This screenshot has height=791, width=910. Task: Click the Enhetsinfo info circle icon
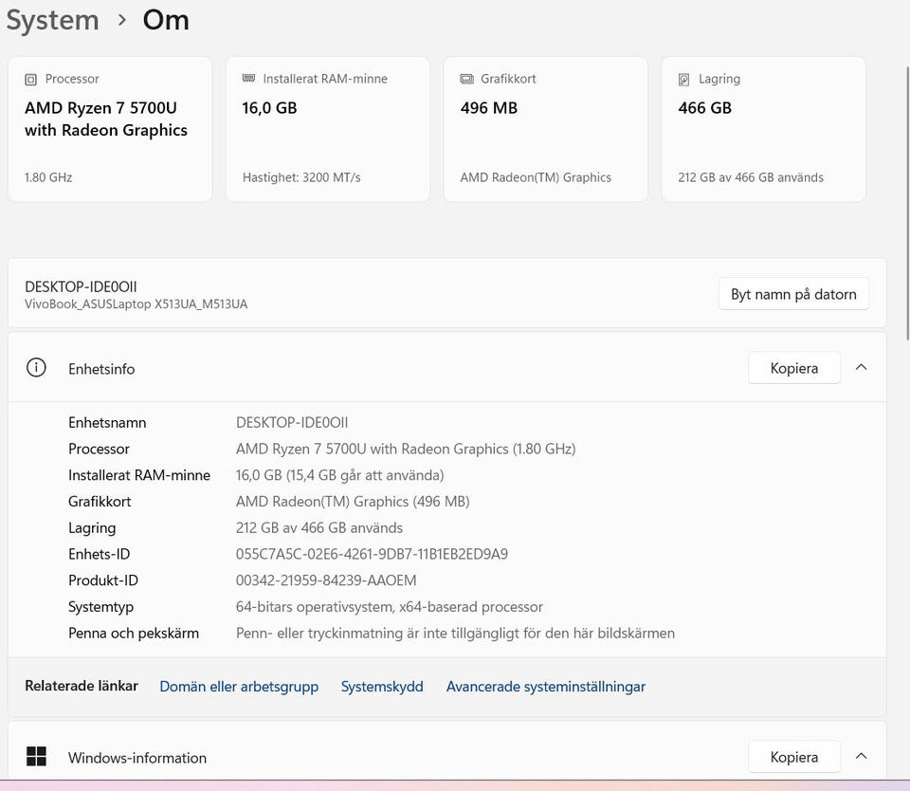coord(36,368)
